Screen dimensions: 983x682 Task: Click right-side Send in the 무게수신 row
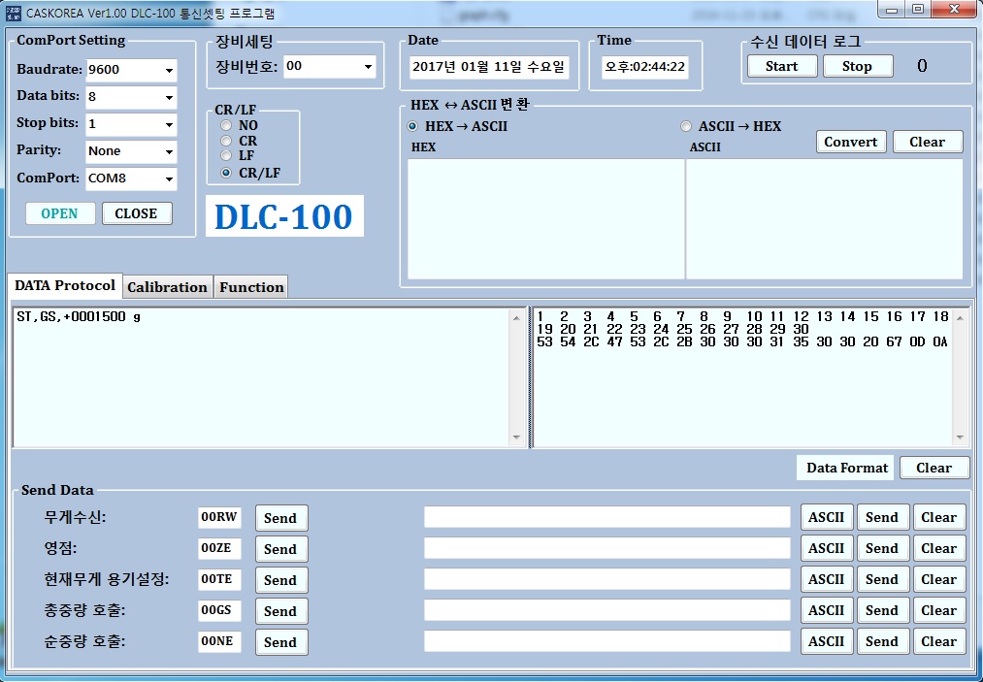point(883,517)
